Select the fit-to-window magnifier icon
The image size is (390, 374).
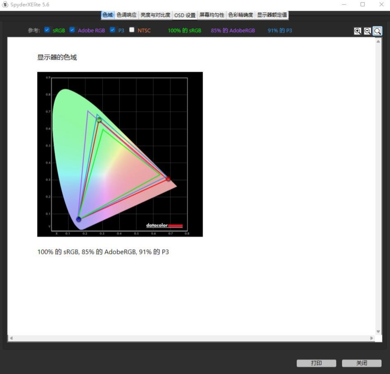[377, 31]
